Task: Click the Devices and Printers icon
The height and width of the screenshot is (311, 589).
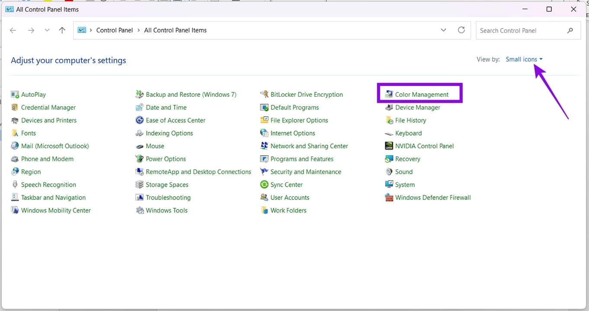Action: click(x=15, y=121)
